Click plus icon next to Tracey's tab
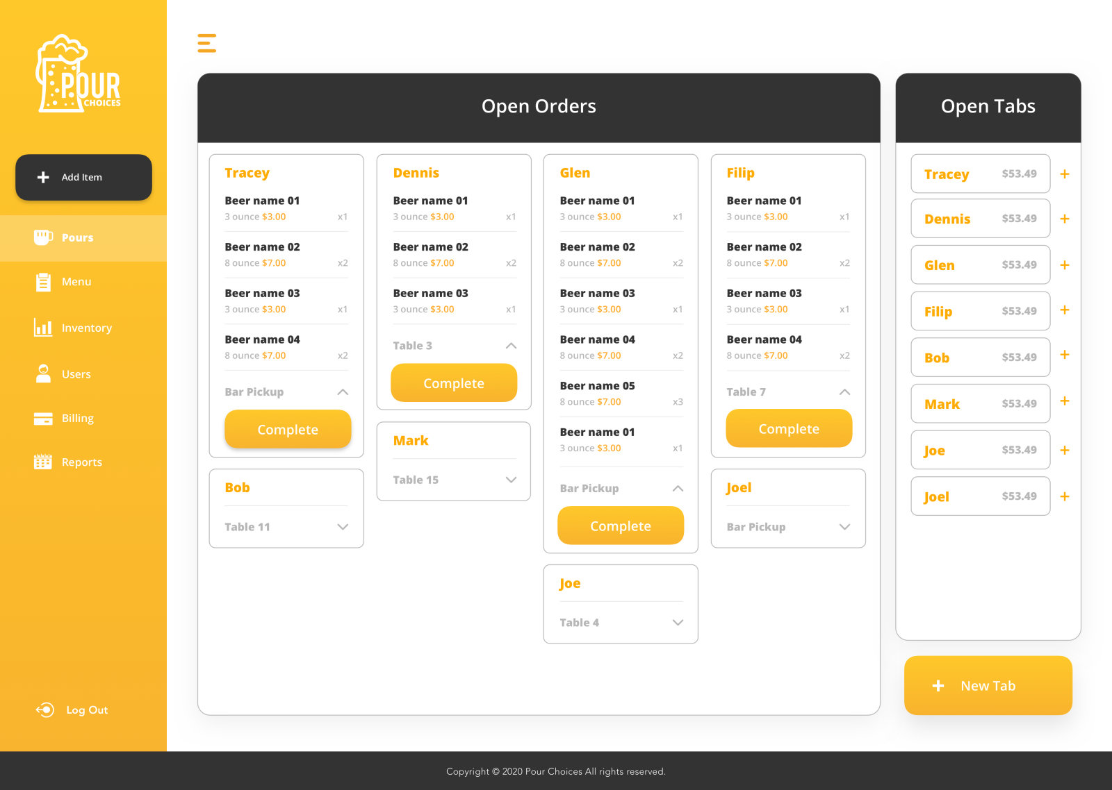 point(1064,174)
